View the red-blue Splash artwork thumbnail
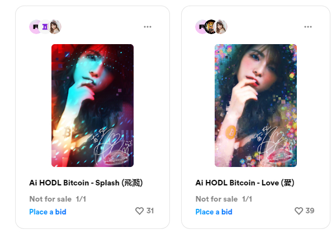The height and width of the screenshot is (234, 336). (x=92, y=106)
